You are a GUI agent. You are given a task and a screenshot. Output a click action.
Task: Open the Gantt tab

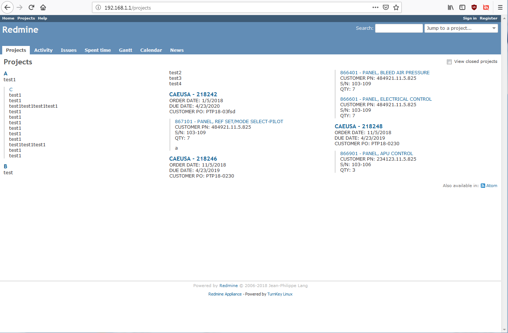point(126,50)
